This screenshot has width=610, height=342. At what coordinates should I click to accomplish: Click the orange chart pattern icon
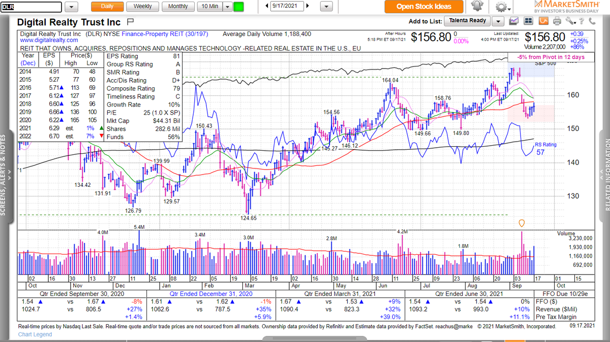542,21
